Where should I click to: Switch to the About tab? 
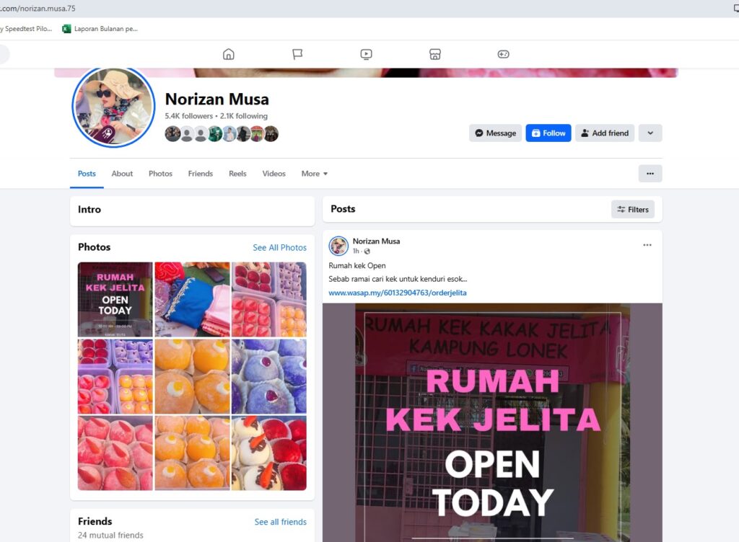pos(122,174)
